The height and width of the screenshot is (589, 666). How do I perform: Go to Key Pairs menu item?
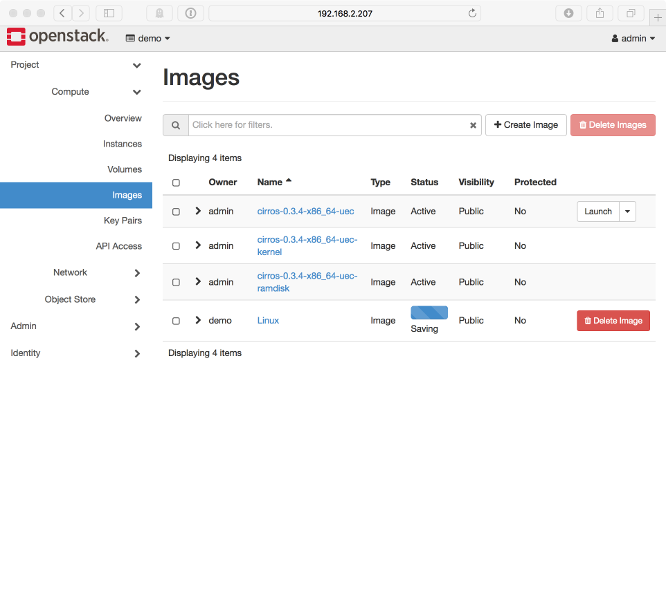pyautogui.click(x=123, y=221)
